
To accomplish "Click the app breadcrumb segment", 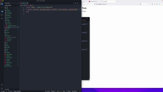I will [x=21, y=5].
